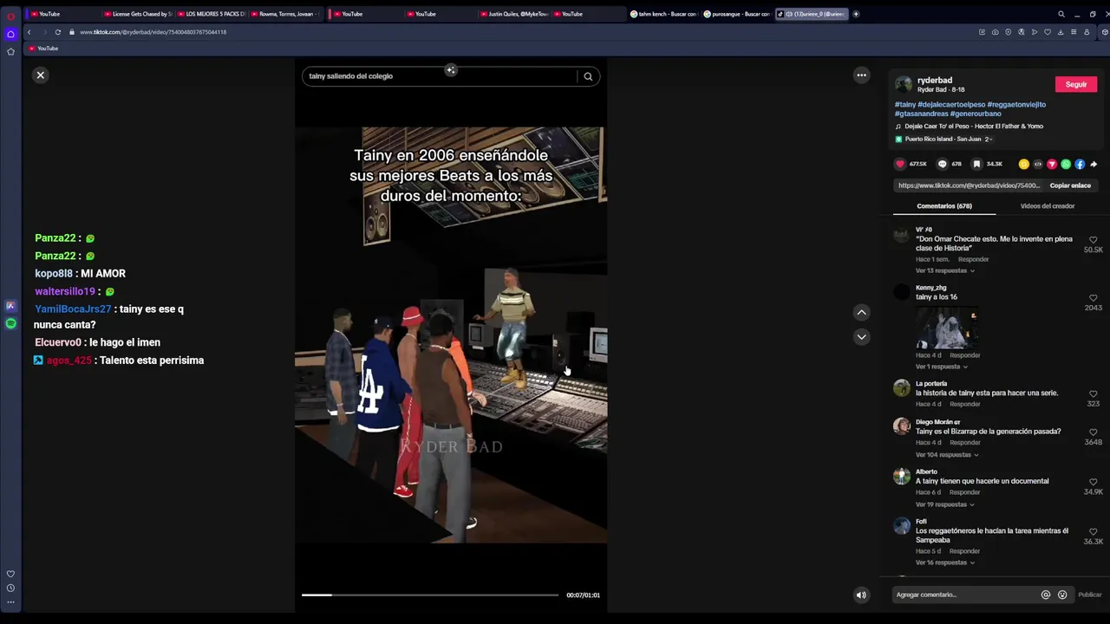The image size is (1110, 624).
Task: Mute the video sound
Action: click(861, 595)
